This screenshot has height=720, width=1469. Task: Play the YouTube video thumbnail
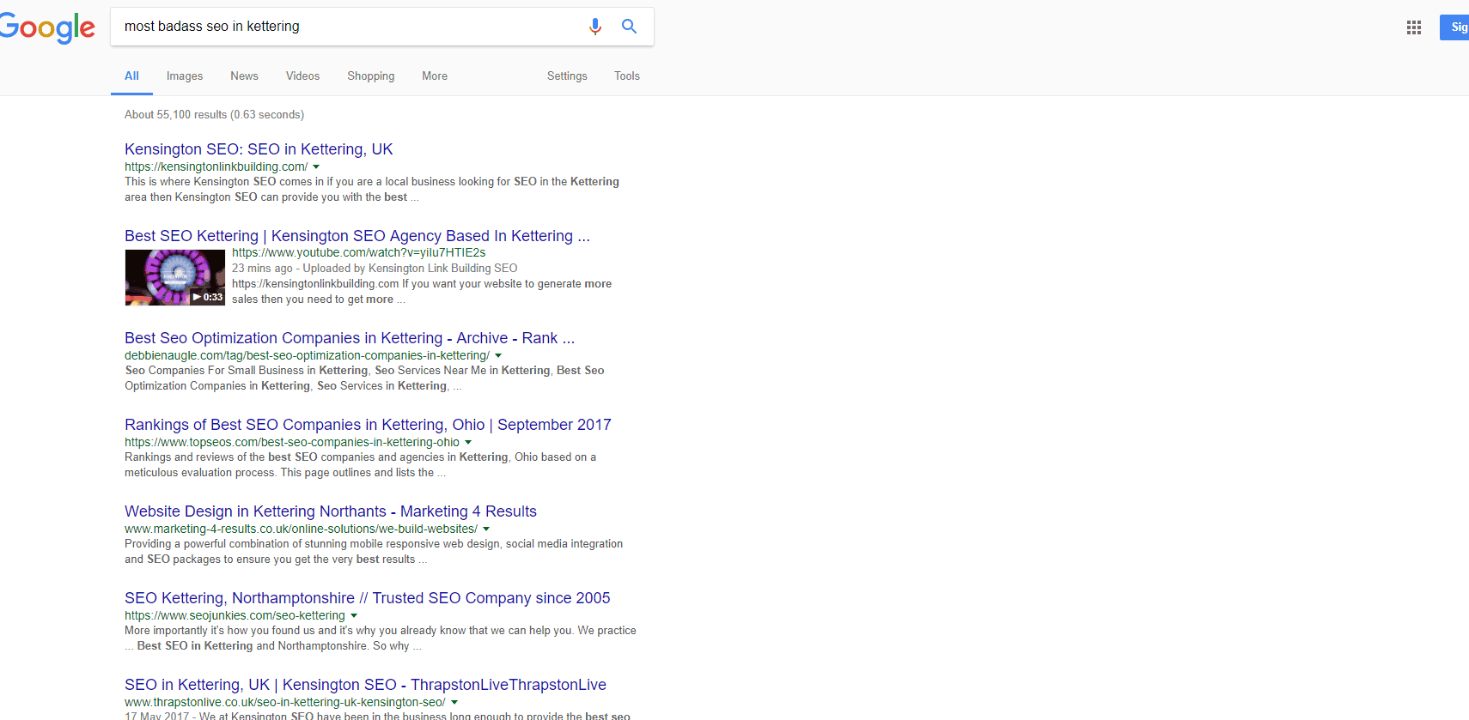click(x=175, y=277)
